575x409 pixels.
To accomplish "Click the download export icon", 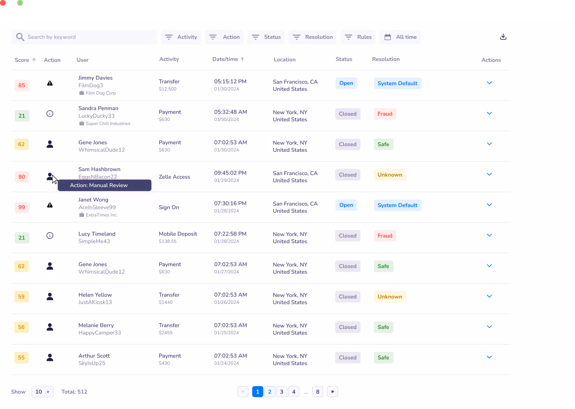I will (503, 37).
